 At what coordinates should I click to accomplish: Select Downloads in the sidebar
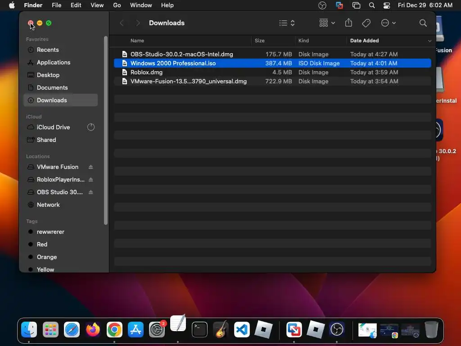pos(60,100)
